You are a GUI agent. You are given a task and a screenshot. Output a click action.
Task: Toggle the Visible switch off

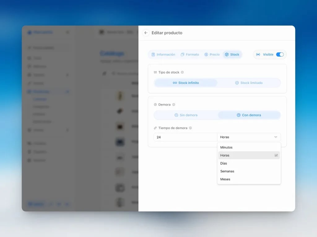click(x=280, y=54)
